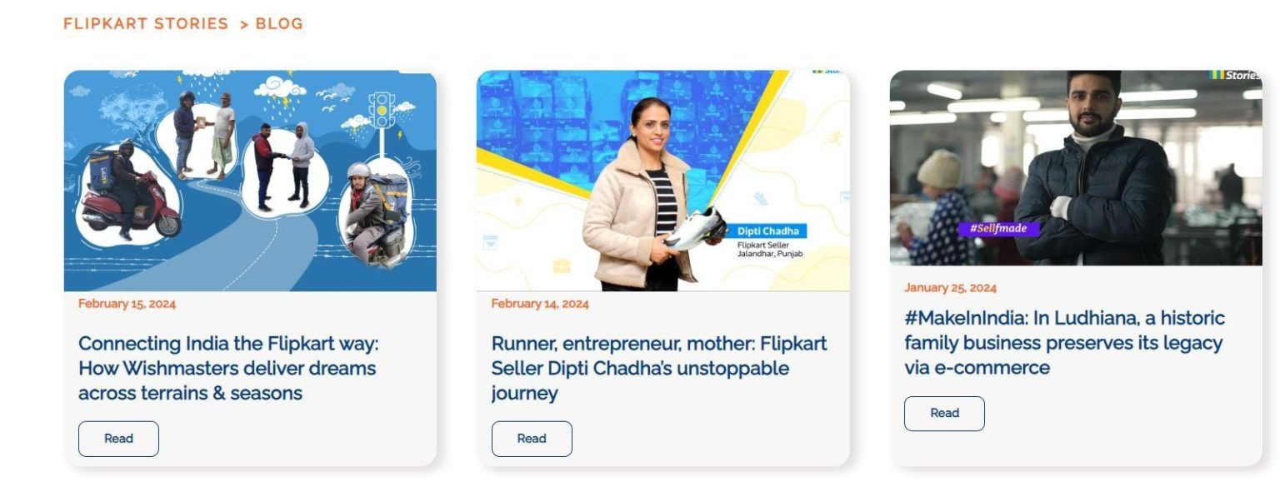Open the Runner, entrepreneur, mother article title
Image resolution: width=1280 pixels, height=496 pixels.
[659, 368]
